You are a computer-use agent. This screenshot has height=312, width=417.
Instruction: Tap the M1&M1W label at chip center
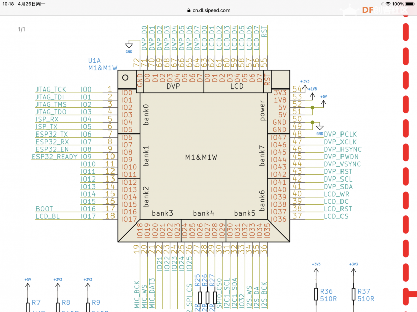[x=201, y=157]
